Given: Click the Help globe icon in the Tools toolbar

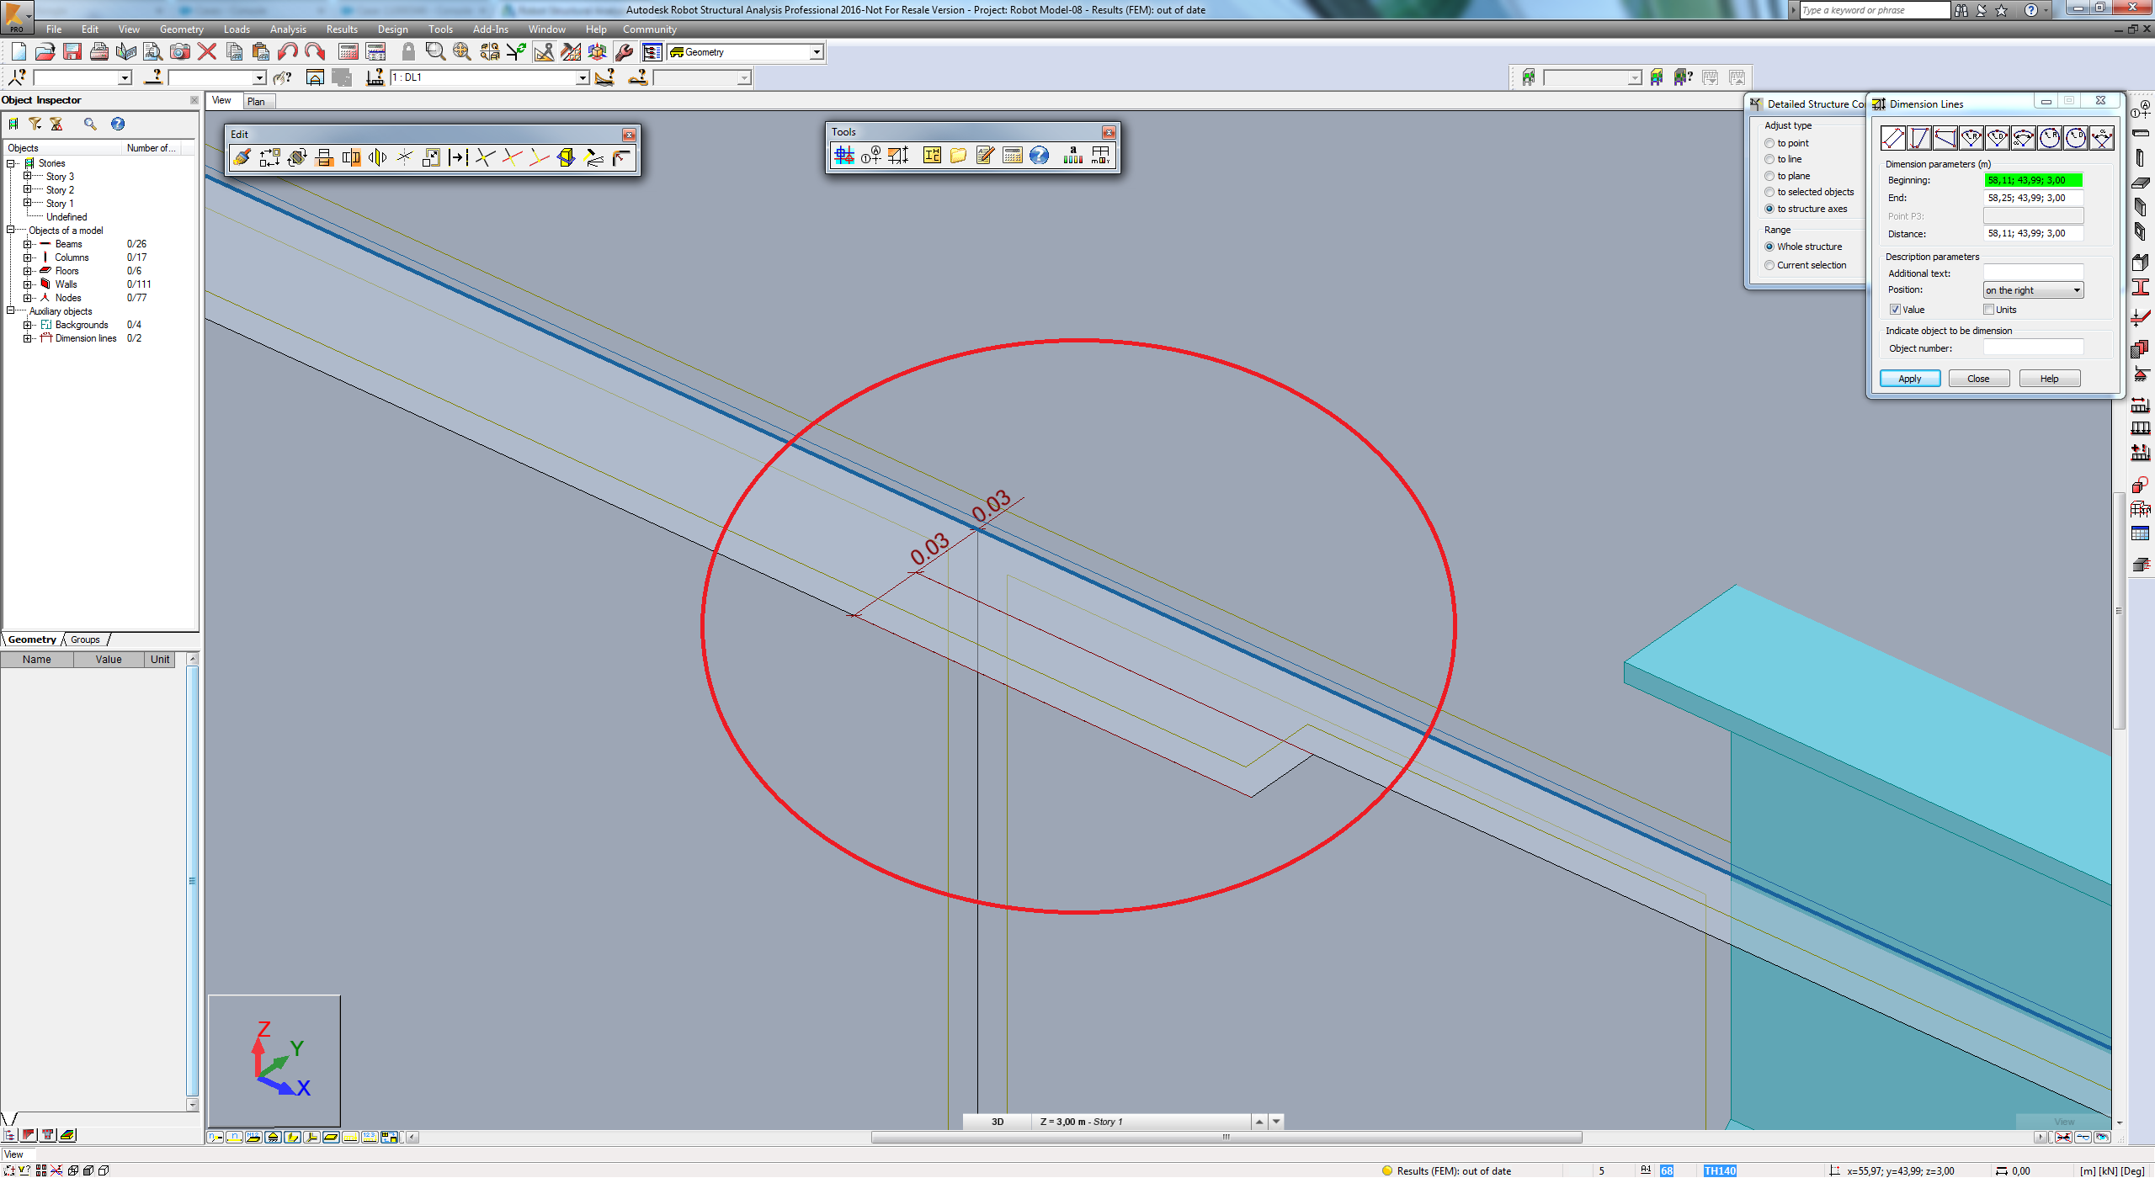Looking at the screenshot, I should [1040, 156].
